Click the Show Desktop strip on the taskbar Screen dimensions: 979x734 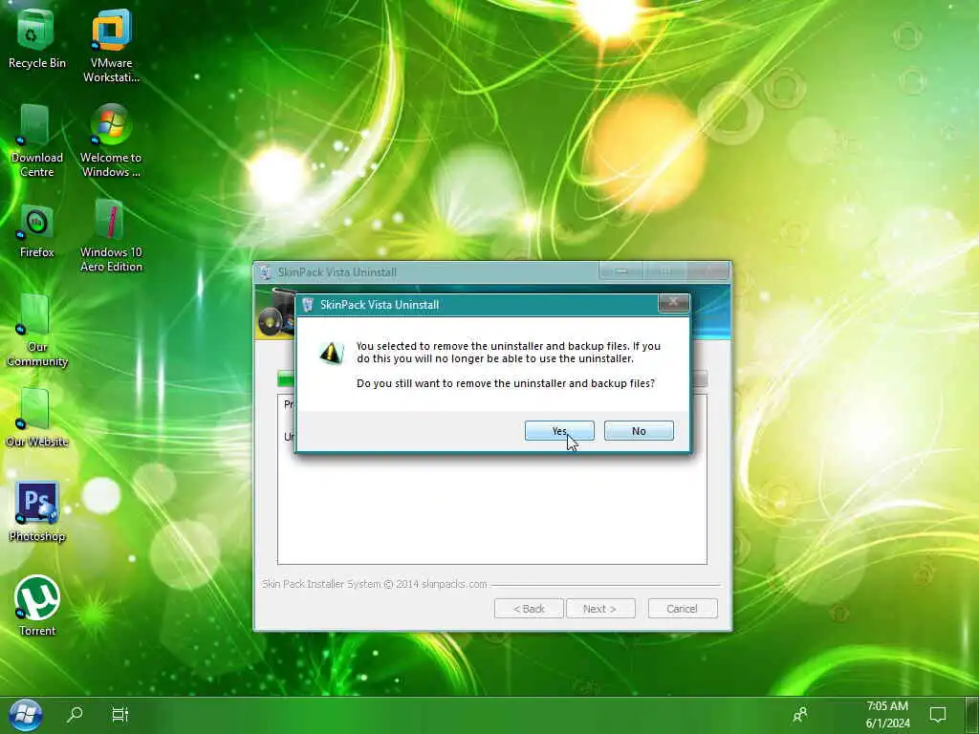click(x=971, y=715)
